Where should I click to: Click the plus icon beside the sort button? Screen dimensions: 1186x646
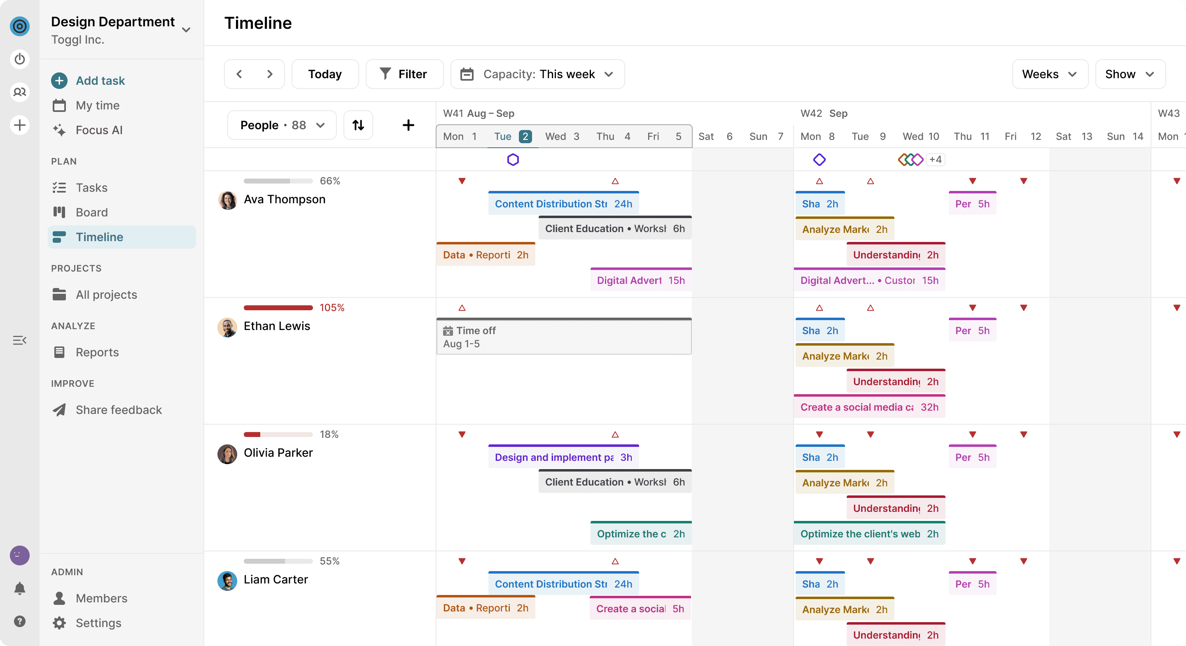click(x=408, y=125)
